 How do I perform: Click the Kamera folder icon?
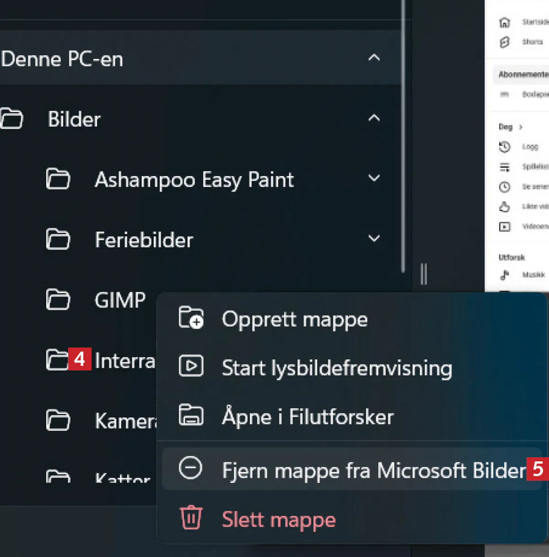coord(58,420)
